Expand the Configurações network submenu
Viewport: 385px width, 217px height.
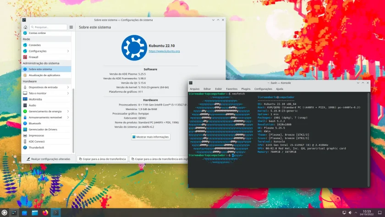[68, 51]
